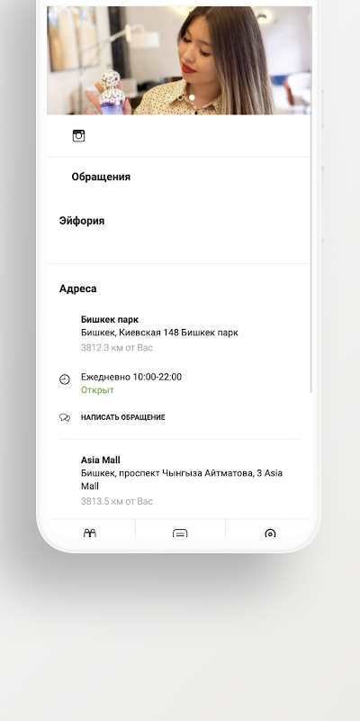360x721 pixels.
Task: Tap the Эйфория title
Action: tap(82, 221)
